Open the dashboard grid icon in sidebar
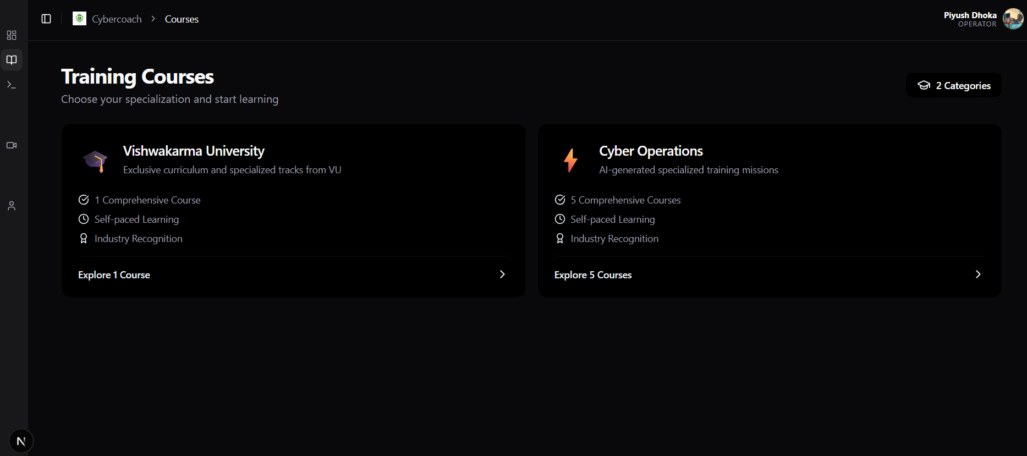This screenshot has width=1027, height=456. click(12, 35)
